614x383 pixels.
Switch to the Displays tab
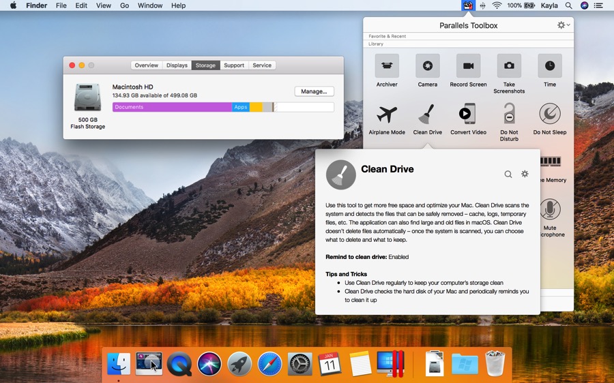(x=177, y=65)
